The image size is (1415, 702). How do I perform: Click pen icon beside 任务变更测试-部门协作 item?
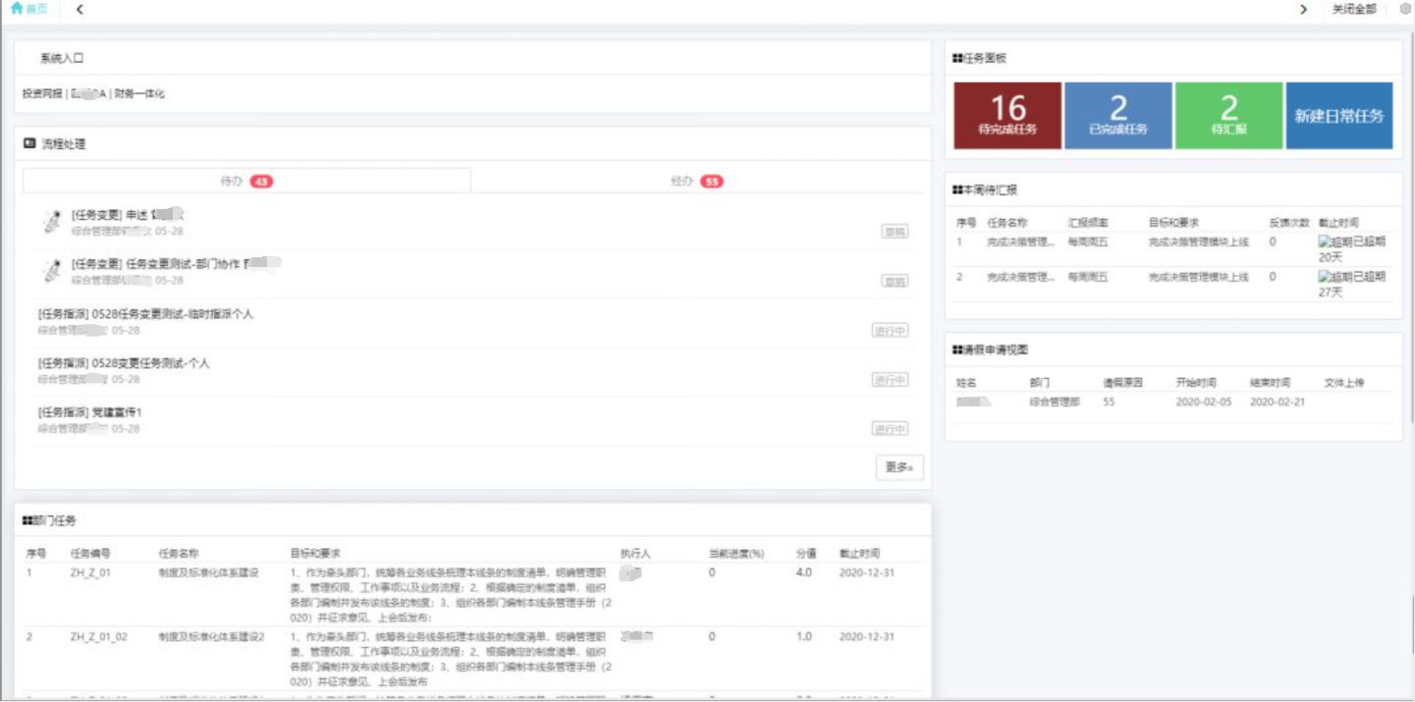(x=53, y=270)
